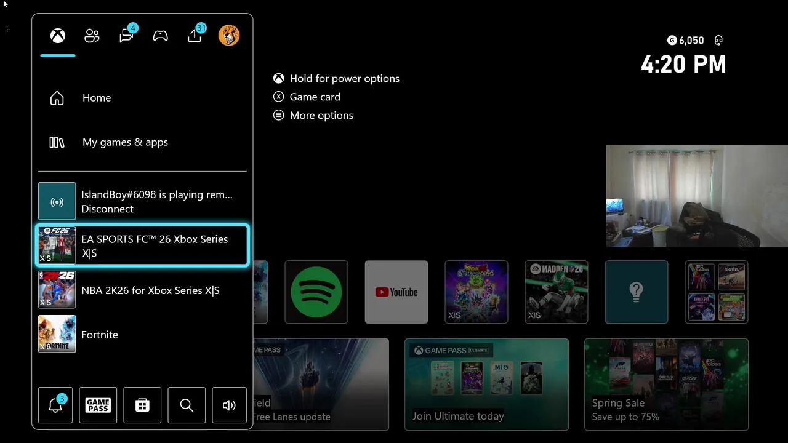Open the Dragon Ball Sparking Zero tile
The width and height of the screenshot is (788, 443).
coord(476,292)
